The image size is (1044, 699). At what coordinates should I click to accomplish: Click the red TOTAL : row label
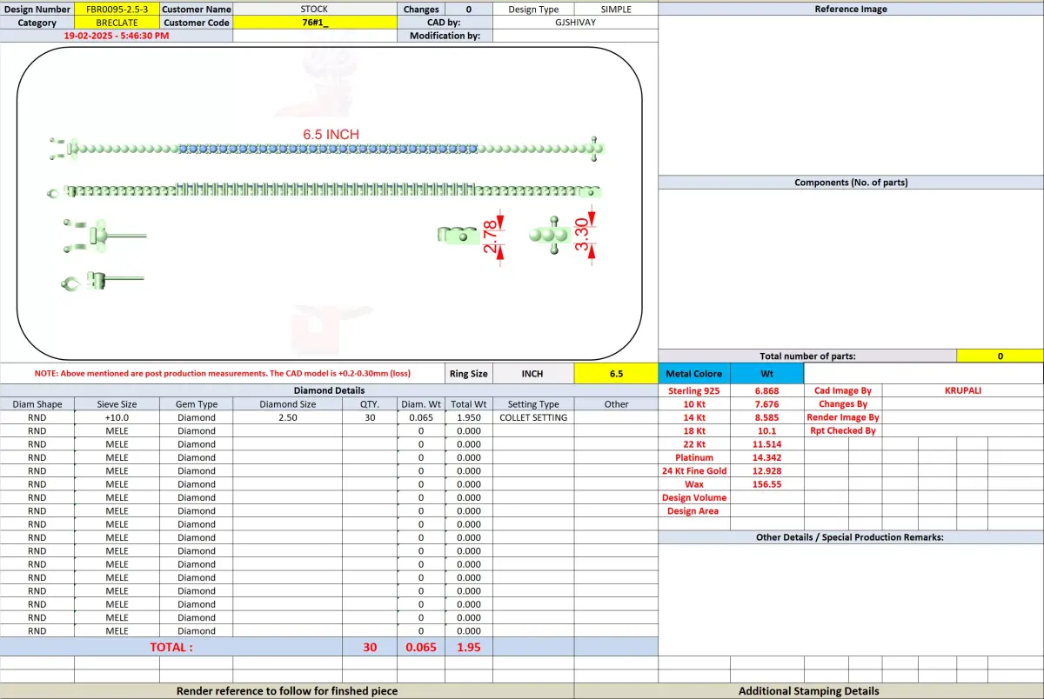click(171, 647)
